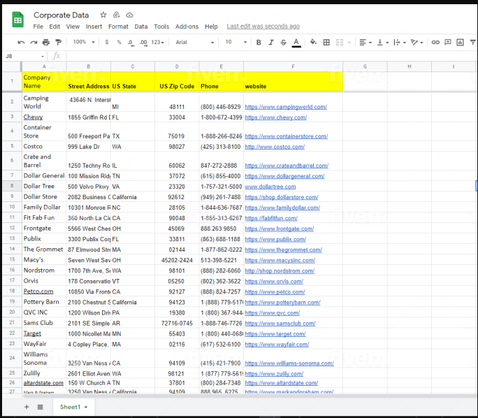Open the fill color picker
Screen dimensions: 478x418
point(313,43)
